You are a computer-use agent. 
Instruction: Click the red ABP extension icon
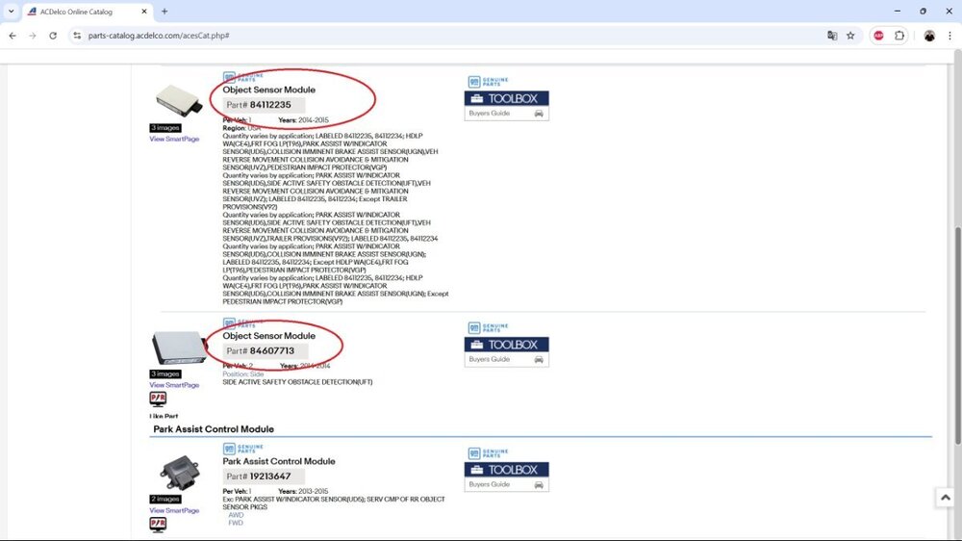[878, 36]
